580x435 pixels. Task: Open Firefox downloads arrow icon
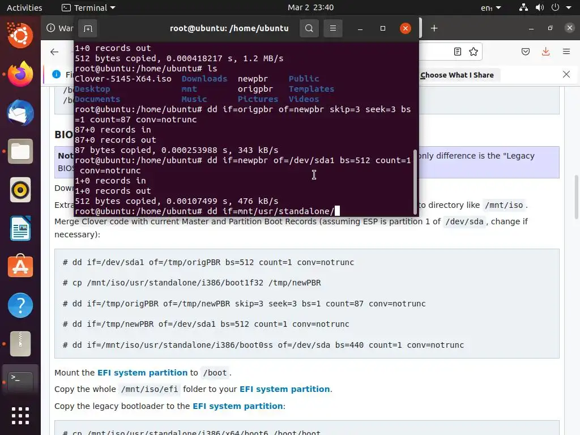click(x=545, y=52)
